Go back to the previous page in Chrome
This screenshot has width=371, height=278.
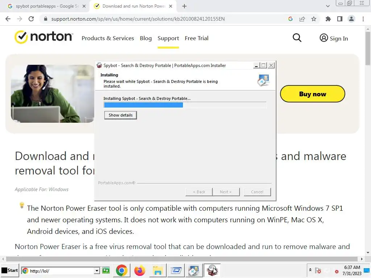[x=8, y=19]
